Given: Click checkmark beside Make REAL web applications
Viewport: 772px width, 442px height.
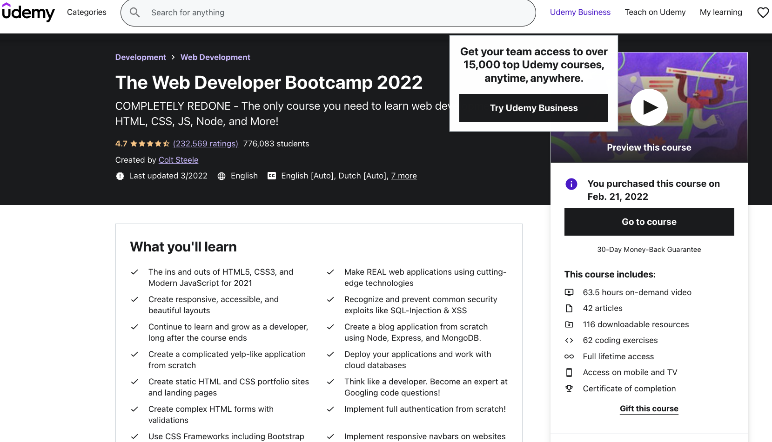Looking at the screenshot, I should tap(330, 272).
